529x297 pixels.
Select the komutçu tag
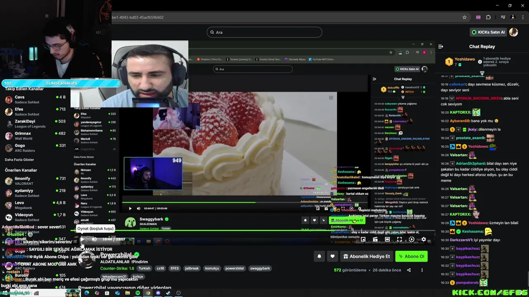click(x=212, y=269)
